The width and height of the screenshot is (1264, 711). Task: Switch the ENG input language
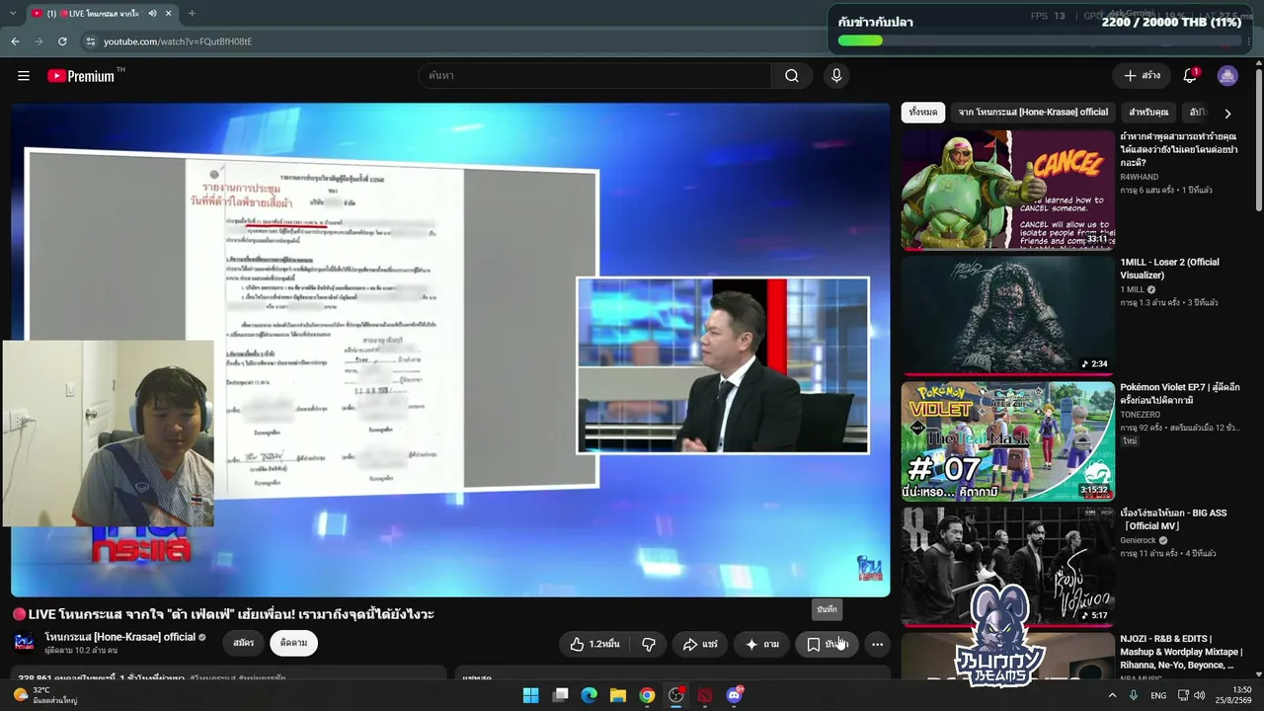[x=1158, y=695]
